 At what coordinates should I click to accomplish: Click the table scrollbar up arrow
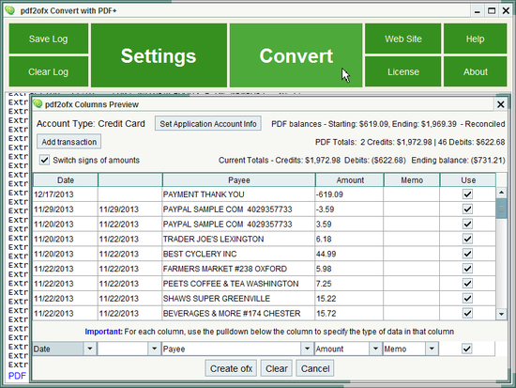(x=501, y=193)
